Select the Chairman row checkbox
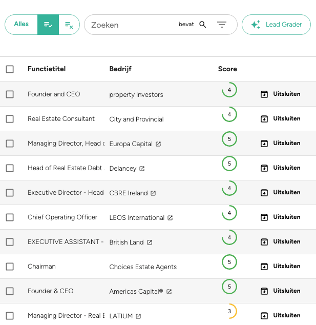Screen dimensions: 316x325 click(x=10, y=267)
